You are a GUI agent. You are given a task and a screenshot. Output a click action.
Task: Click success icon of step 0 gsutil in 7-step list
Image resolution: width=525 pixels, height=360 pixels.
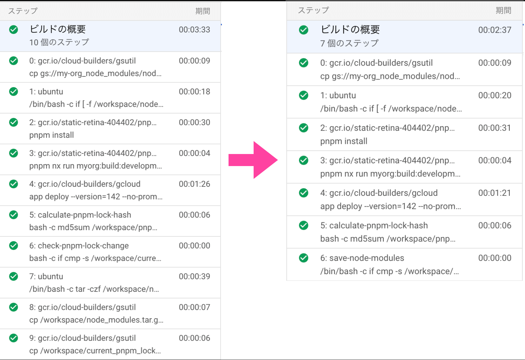304,63
